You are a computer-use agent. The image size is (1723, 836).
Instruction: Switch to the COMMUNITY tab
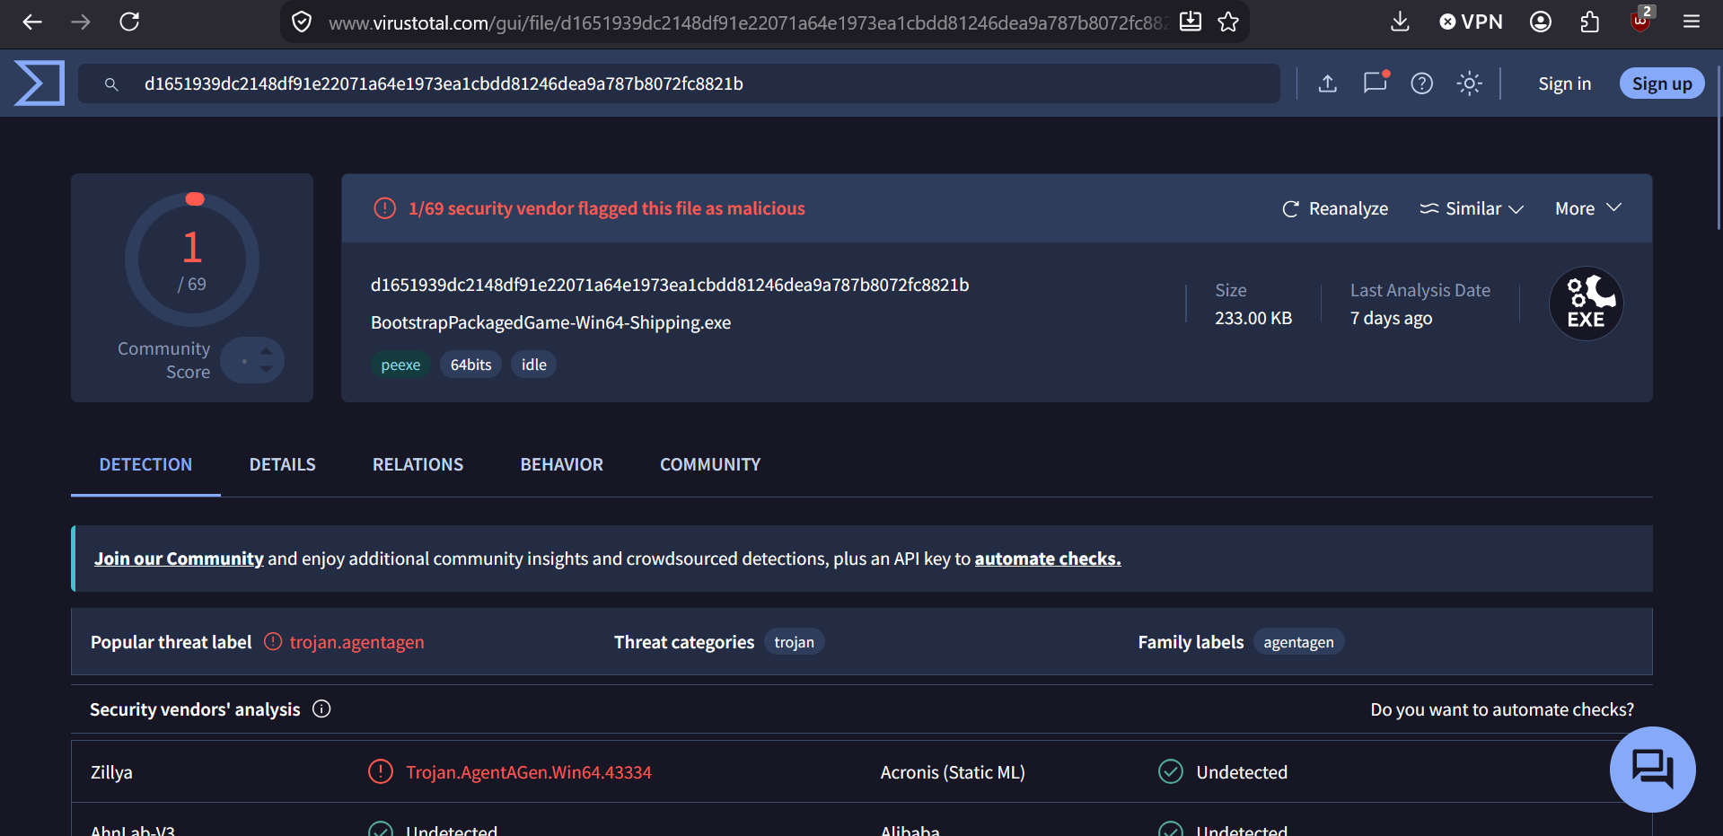pos(710,464)
